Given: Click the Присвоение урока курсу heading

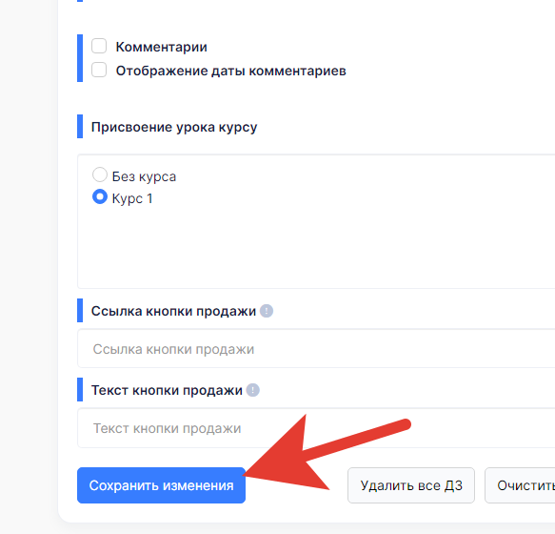Looking at the screenshot, I should (x=174, y=127).
